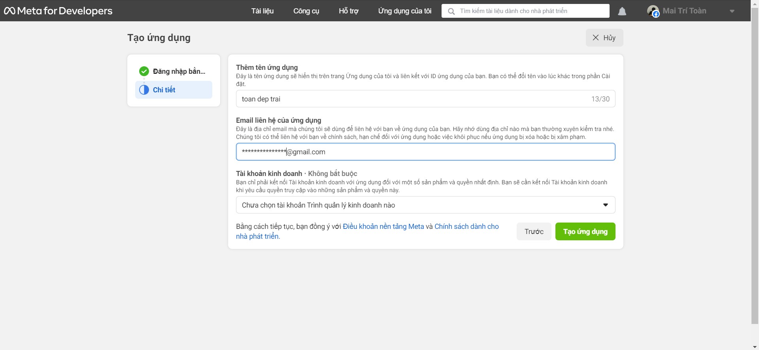Click the Meta for Developers logo
Viewport: 759px width, 350px height.
58,11
